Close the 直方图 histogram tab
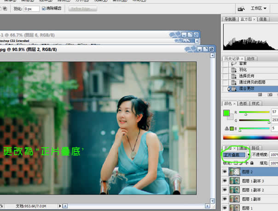The height and width of the screenshot is (211, 278). [x=254, y=19]
